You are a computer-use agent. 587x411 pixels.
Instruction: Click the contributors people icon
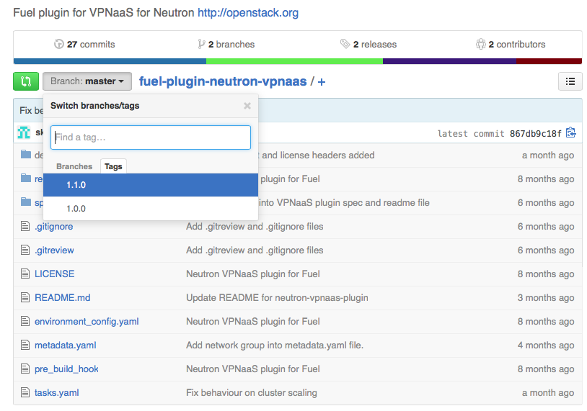coord(481,44)
